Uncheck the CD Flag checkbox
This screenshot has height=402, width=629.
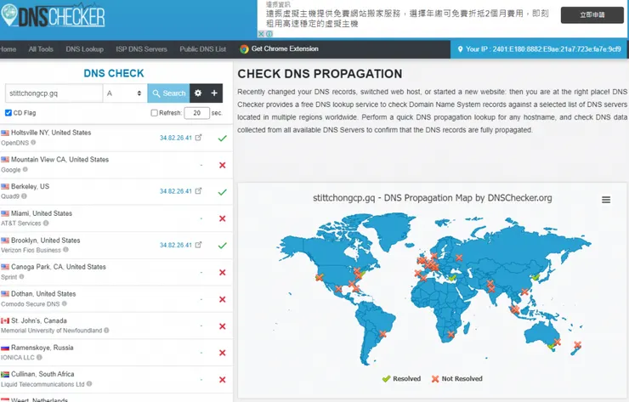tap(8, 113)
